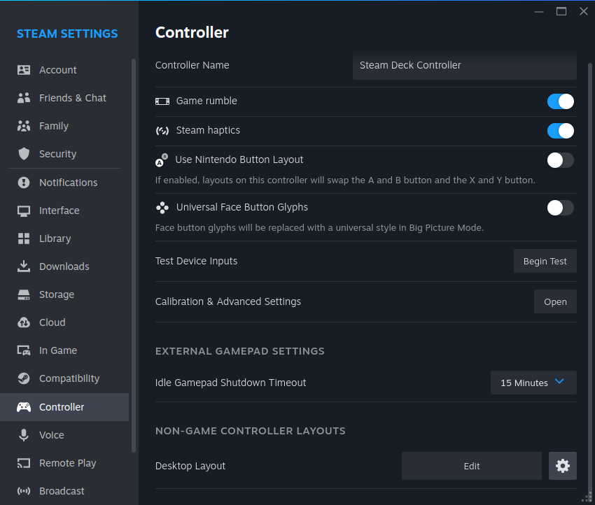Click the Storage drive icon

coord(24,294)
